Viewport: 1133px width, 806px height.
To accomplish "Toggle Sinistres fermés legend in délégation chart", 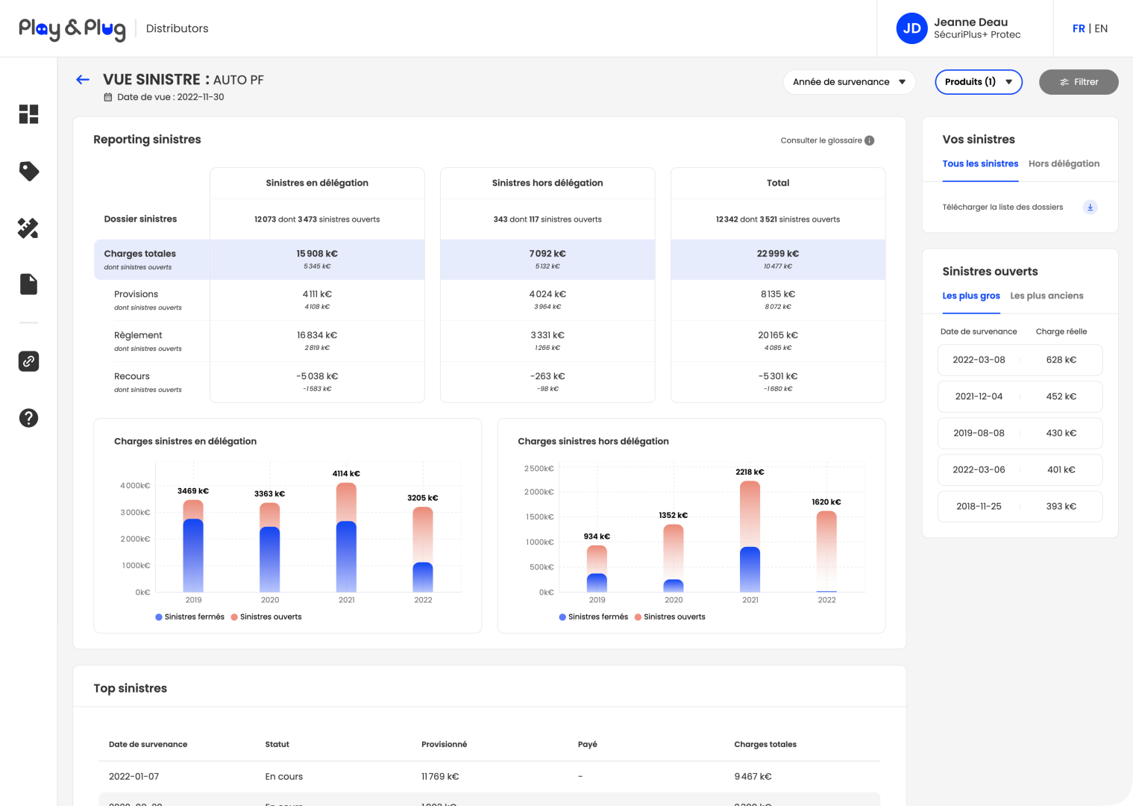I will pyautogui.click(x=189, y=617).
